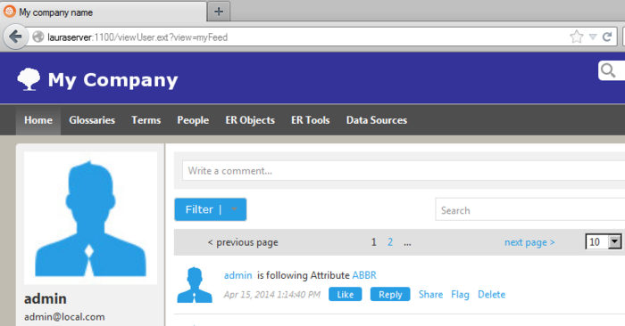This screenshot has width=625, height=326.
Task: Click the Delete link
Action: click(491, 294)
